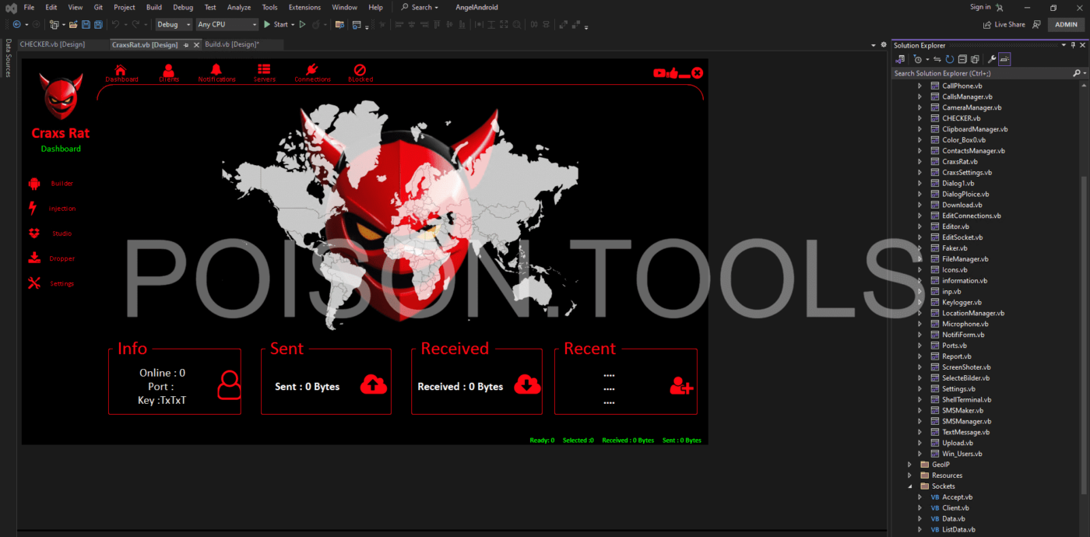
Task: Toggle Auto Hide pin on Solution Explorer
Action: pos(1073,45)
